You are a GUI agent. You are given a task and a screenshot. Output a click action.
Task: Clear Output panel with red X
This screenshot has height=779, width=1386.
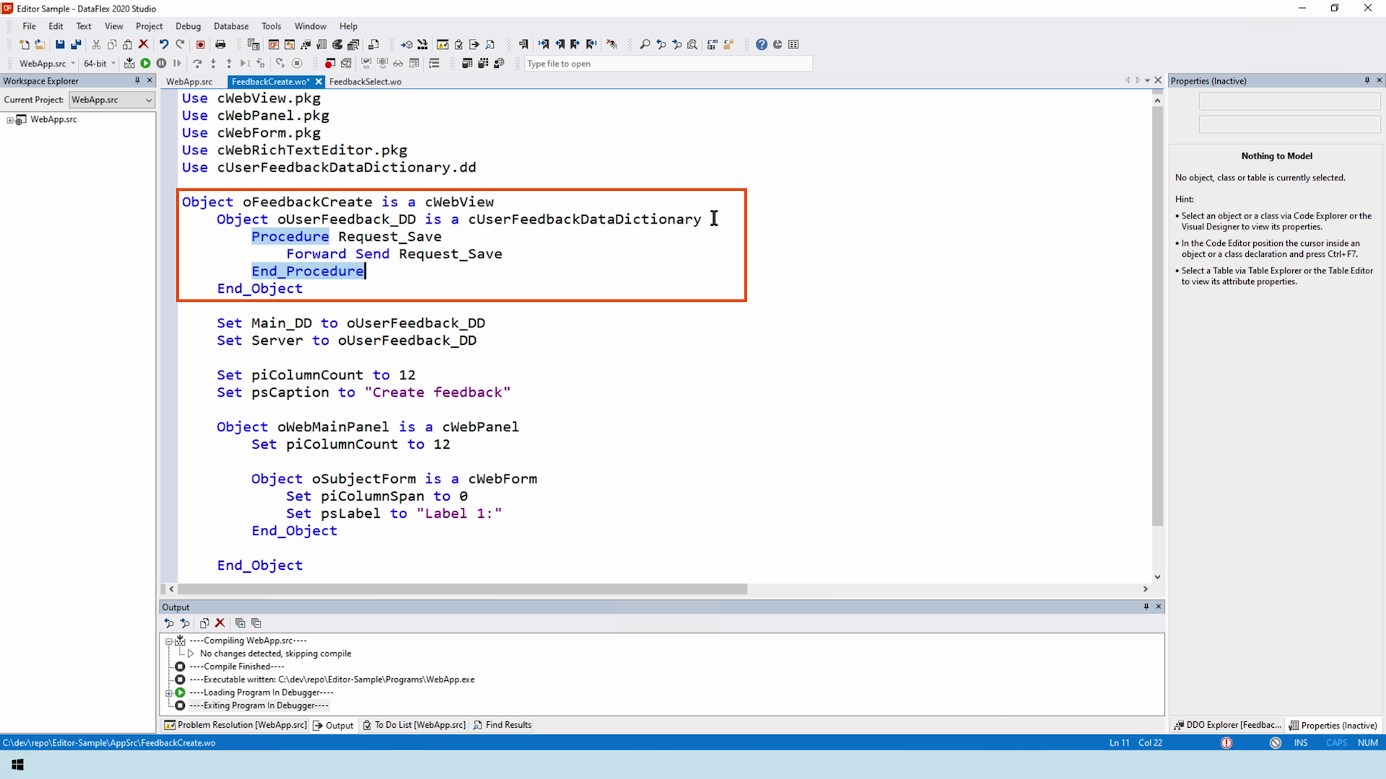pos(220,623)
